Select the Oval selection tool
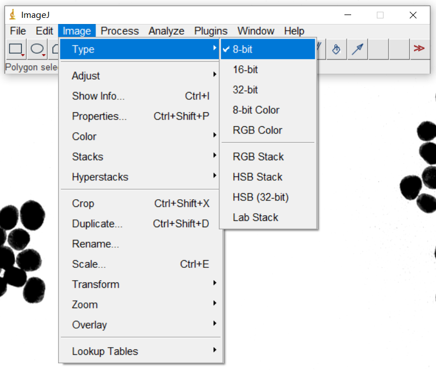 pyautogui.click(x=37, y=49)
